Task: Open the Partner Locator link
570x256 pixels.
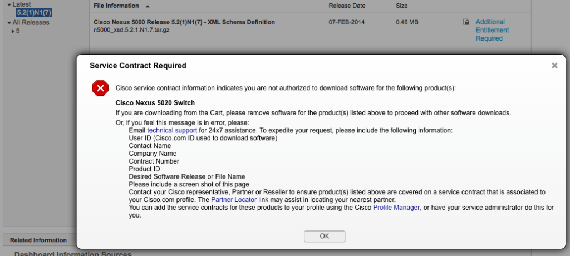Action: (234, 200)
